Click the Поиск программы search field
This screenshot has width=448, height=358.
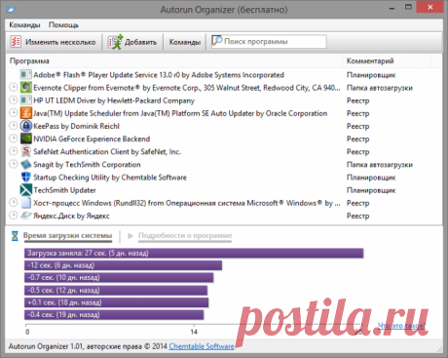click(x=269, y=42)
